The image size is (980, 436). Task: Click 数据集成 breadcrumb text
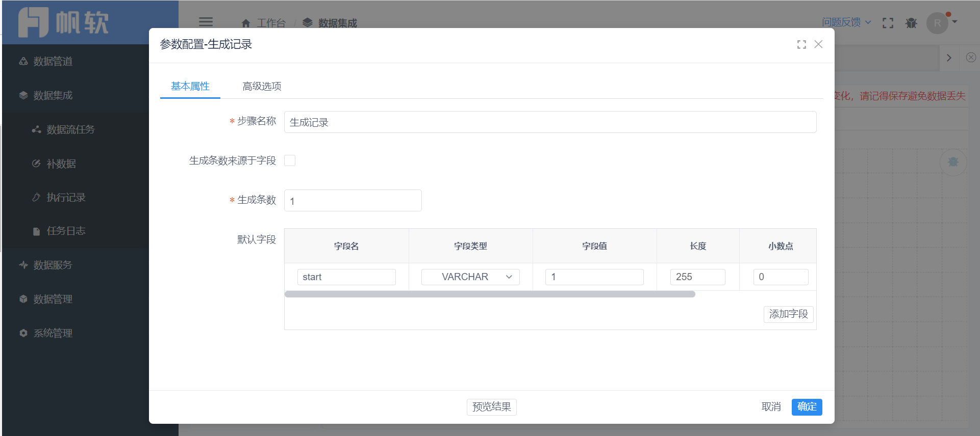point(337,23)
